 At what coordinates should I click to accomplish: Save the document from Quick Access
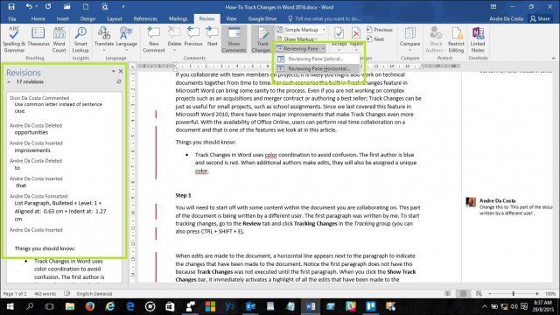point(11,6)
